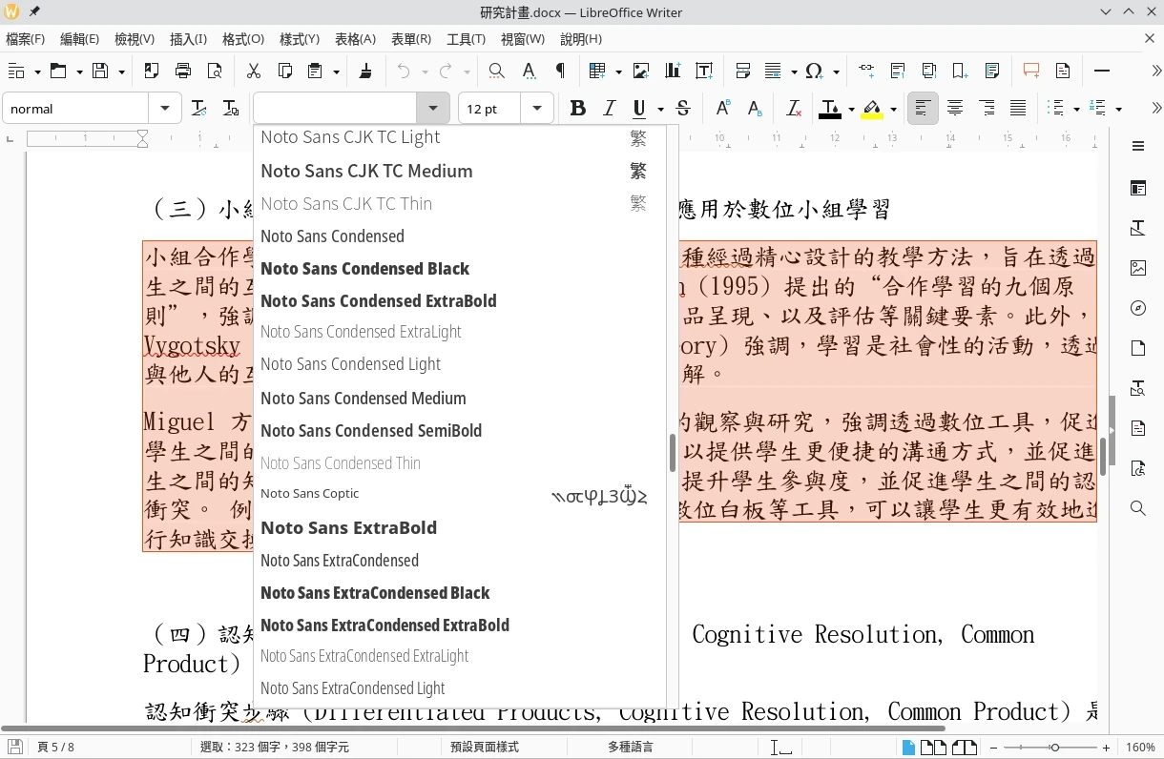Select Noto Sans Coptic font
Viewport: 1164px width, 759px height.
point(310,494)
